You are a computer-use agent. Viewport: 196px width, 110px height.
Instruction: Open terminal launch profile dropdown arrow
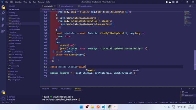(x=183, y=89)
